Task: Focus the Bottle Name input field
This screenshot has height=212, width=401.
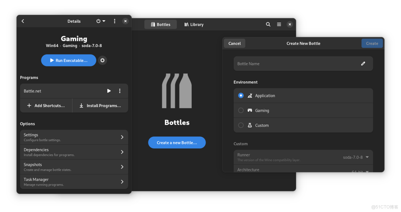Action: tap(303, 64)
